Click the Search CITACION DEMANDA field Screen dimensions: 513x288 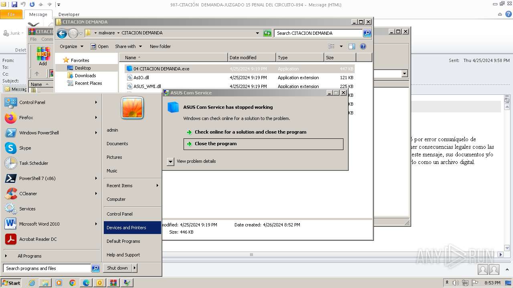pyautogui.click(x=319, y=33)
